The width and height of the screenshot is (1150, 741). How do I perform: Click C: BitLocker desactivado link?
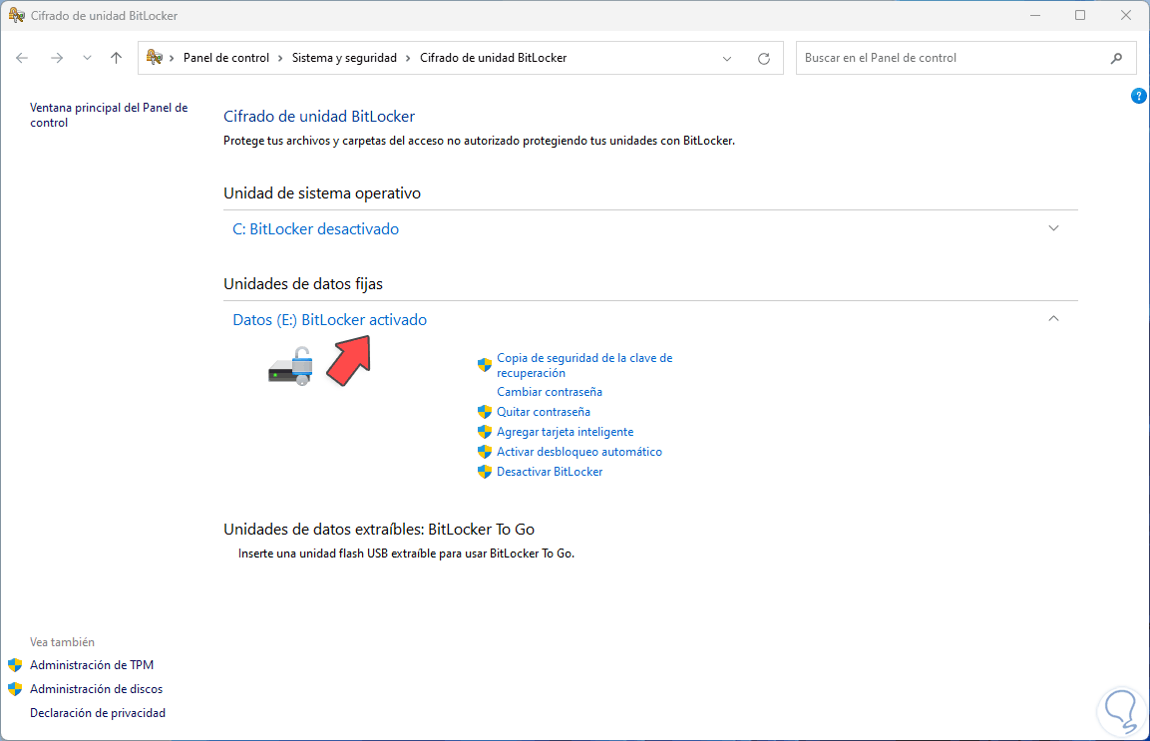(315, 229)
